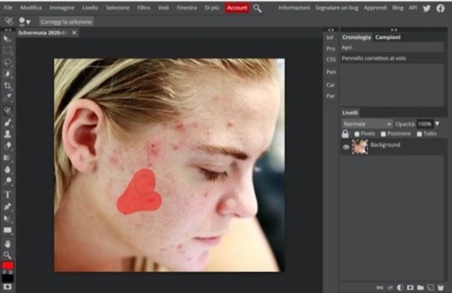Select the Brush tool
The height and width of the screenshot is (293, 452).
tap(7, 123)
